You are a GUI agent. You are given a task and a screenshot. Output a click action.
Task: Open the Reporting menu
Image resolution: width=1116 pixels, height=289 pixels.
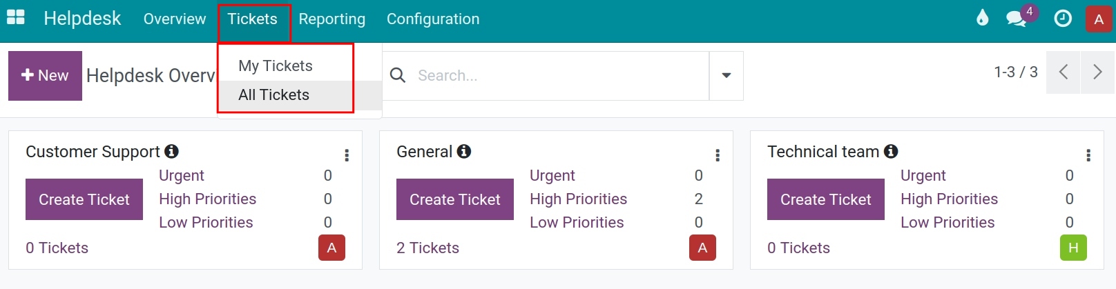332,19
